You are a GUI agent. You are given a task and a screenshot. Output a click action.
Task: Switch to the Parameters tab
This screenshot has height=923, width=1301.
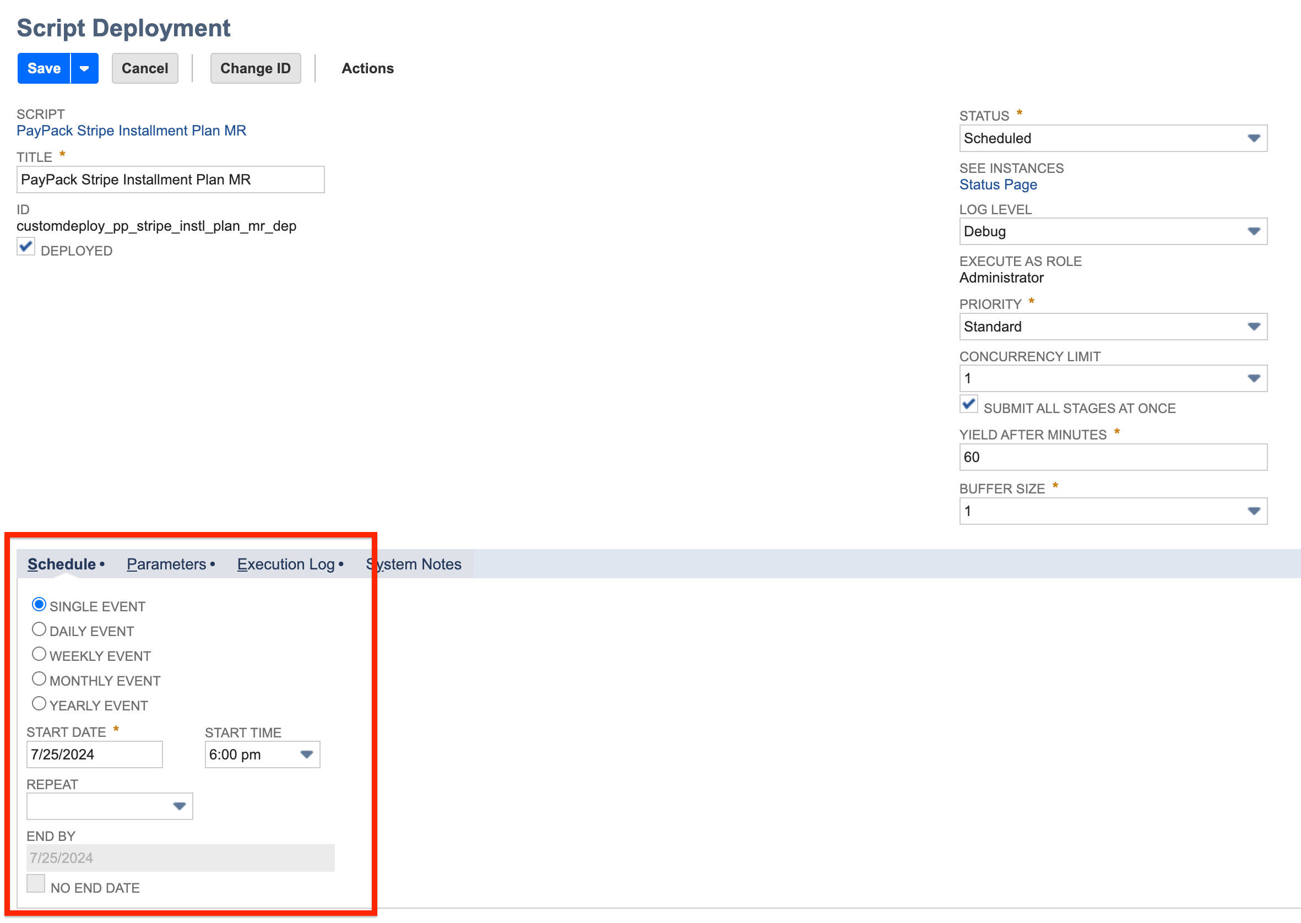167,564
